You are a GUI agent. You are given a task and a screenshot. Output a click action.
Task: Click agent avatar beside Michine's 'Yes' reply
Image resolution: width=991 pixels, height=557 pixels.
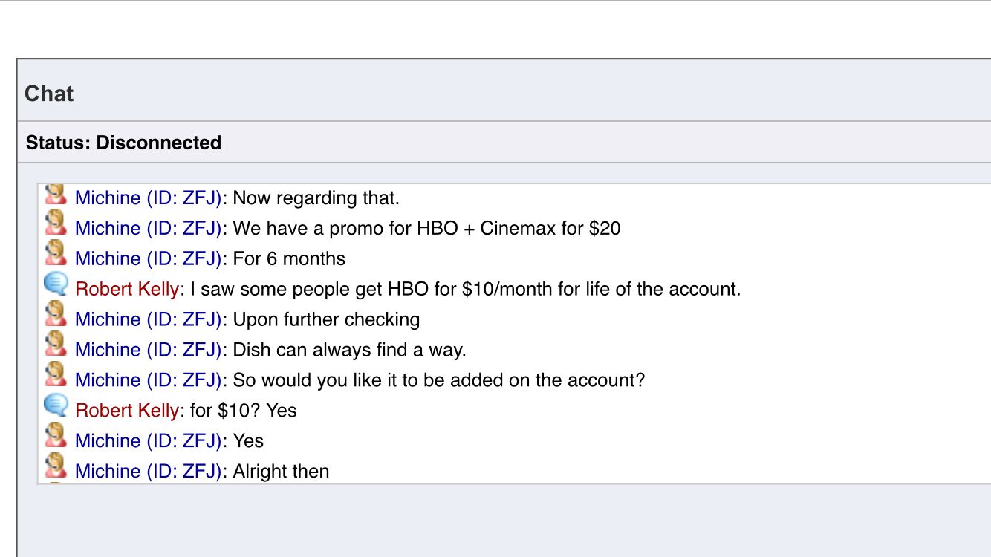tap(56, 437)
